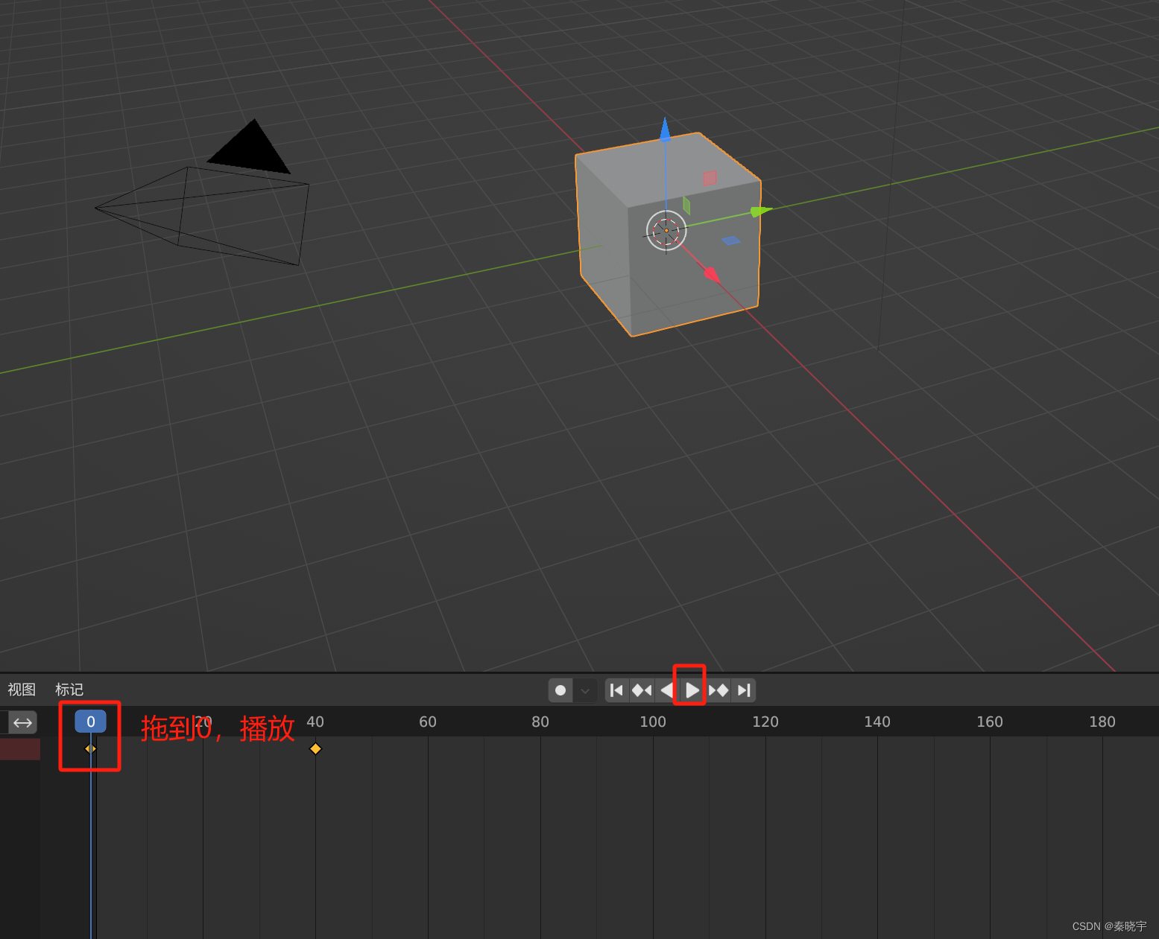The image size is (1159, 939).
Task: Click the blue Z-axis move gizmo arrow
Action: click(x=665, y=129)
